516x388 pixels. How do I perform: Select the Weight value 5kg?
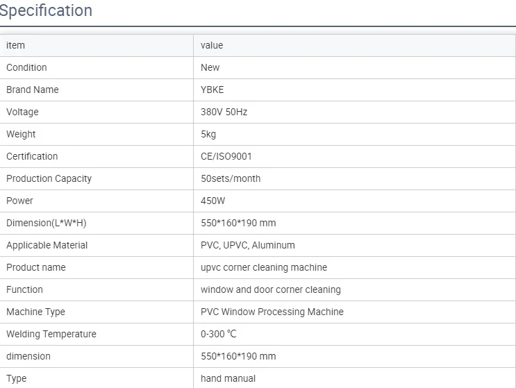pos(208,134)
